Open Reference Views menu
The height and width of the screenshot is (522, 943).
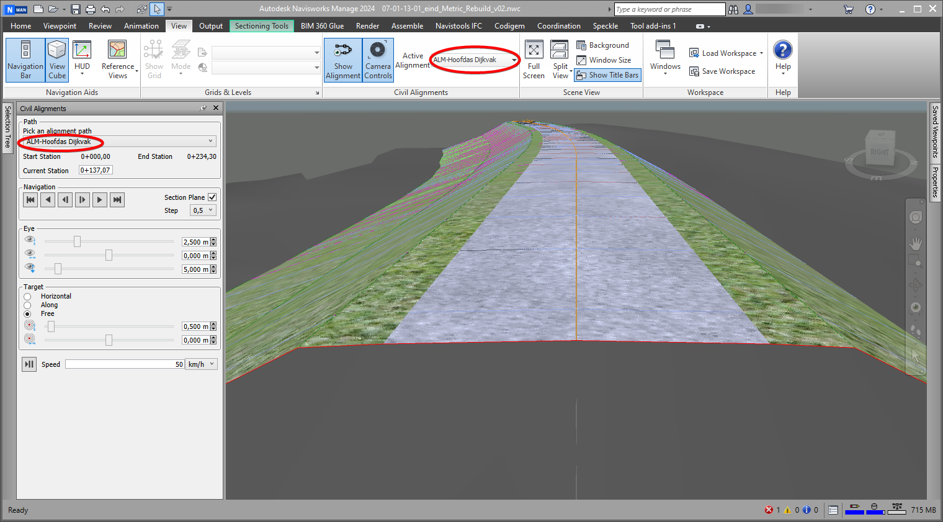pyautogui.click(x=118, y=60)
